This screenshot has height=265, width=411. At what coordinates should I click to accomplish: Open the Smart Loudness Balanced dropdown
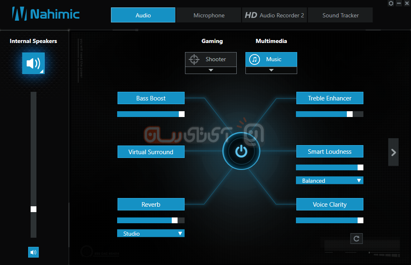[329, 180]
